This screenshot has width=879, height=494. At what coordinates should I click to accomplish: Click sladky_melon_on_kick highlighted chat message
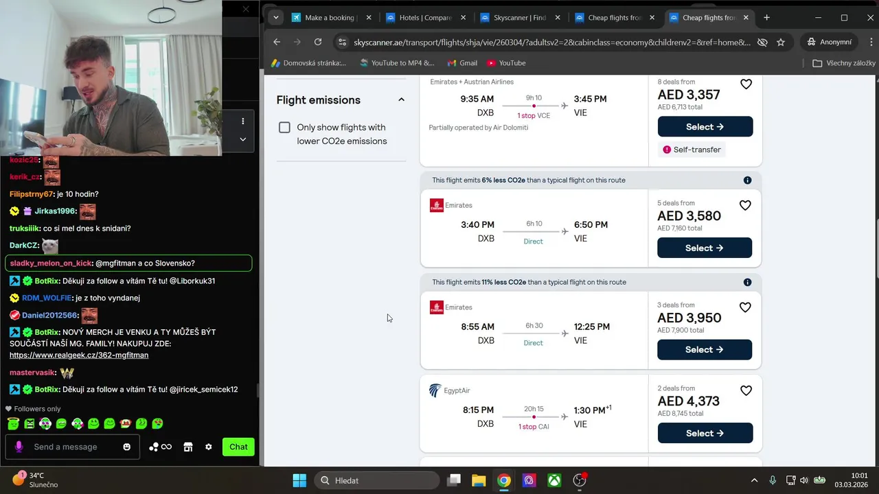coord(128,263)
